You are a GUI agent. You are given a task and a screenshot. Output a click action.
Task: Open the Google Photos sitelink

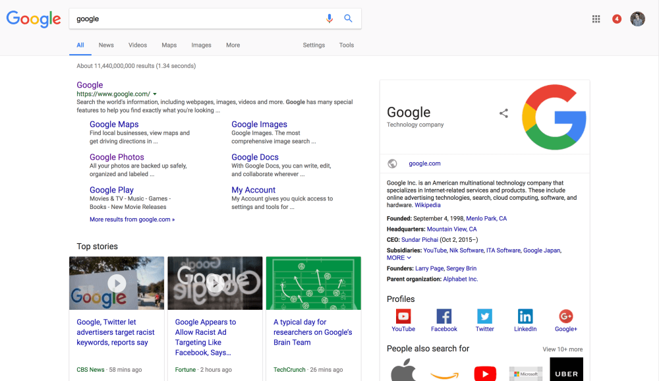(x=117, y=158)
